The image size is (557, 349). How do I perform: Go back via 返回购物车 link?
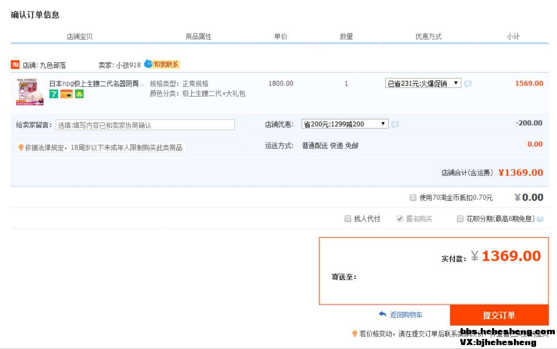click(x=405, y=315)
